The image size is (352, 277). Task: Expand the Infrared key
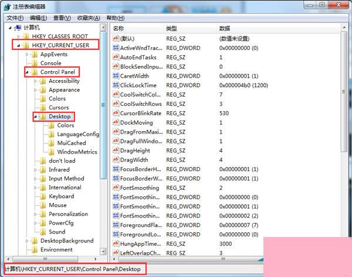[x=35, y=170]
